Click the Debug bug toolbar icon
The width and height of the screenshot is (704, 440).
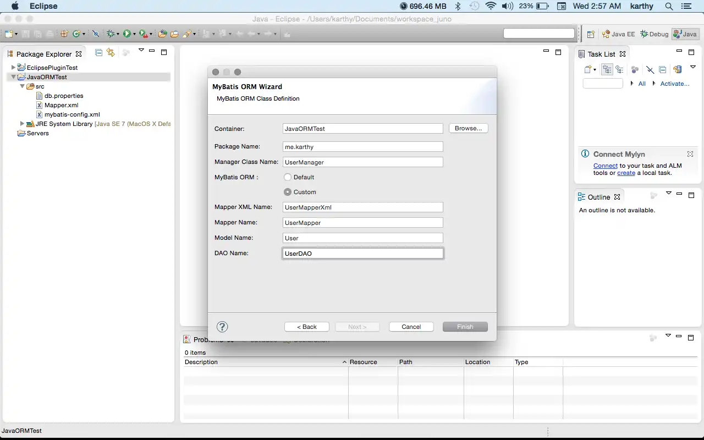[x=111, y=34]
